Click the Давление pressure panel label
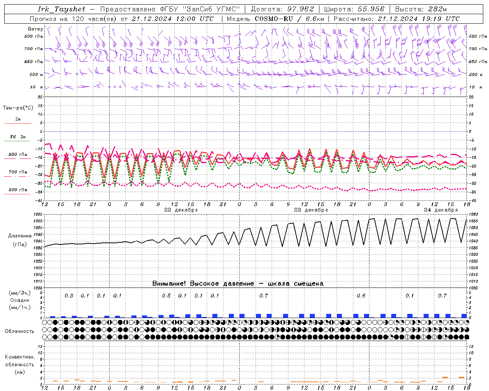 coord(20,236)
